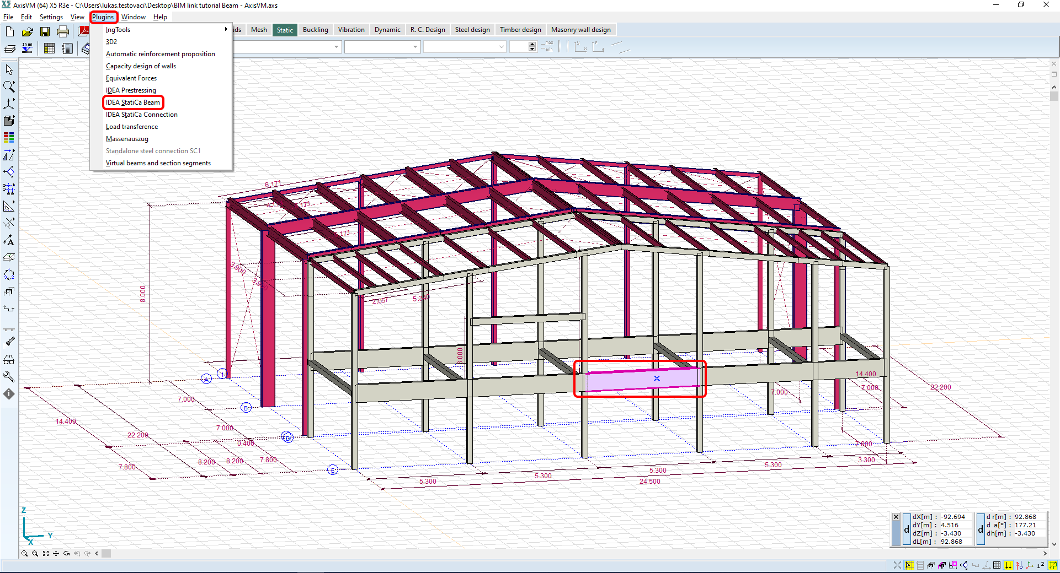Image resolution: width=1060 pixels, height=573 pixels.
Task: Switch to the Steel design tab
Action: click(x=472, y=30)
